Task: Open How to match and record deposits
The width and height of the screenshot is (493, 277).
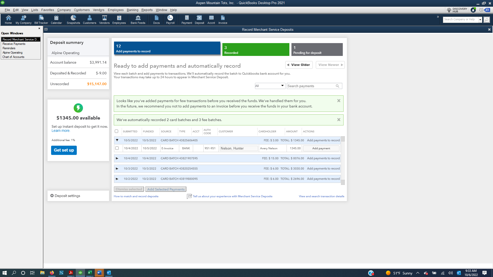Action: click(x=136, y=196)
